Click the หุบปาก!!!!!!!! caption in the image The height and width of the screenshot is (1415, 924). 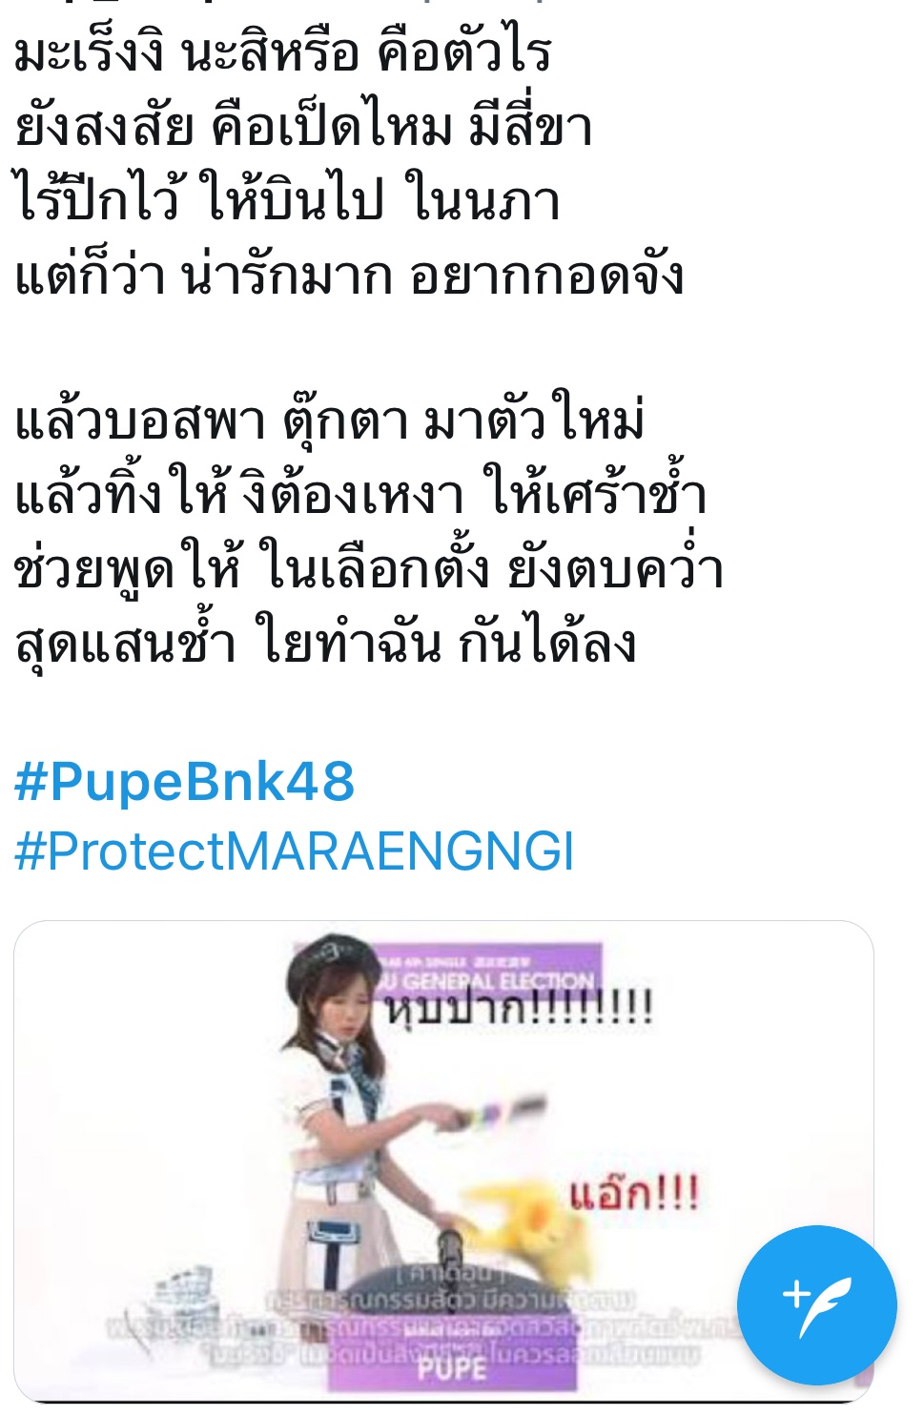(519, 1007)
